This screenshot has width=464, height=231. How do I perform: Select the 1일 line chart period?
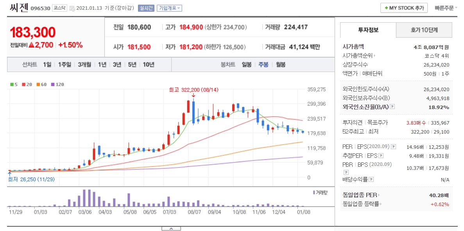tap(47, 65)
